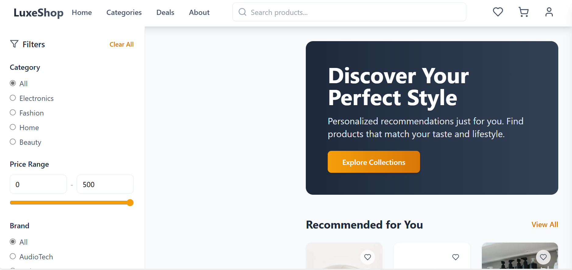Favorite the first recommended product
572x270 pixels.
[x=368, y=257]
